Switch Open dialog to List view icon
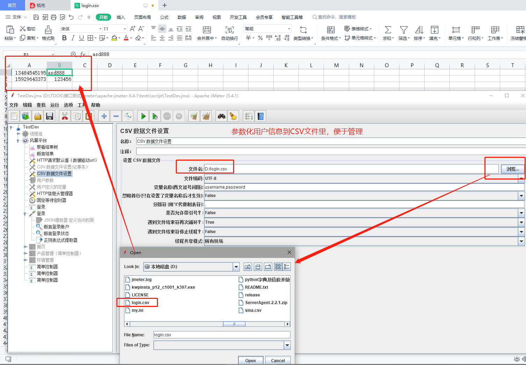Viewport: 526px width, 365px height. 278,267
